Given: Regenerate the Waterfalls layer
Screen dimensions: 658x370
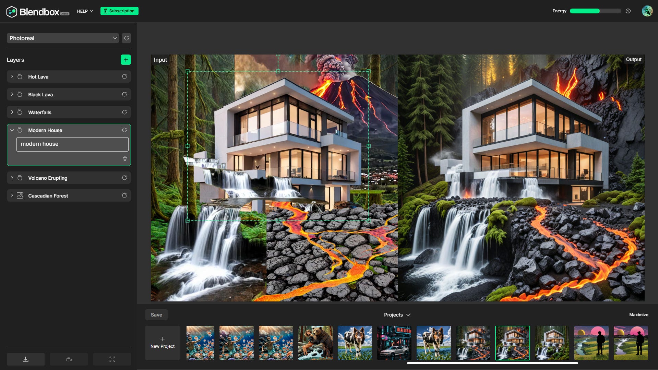Looking at the screenshot, I should point(124,112).
